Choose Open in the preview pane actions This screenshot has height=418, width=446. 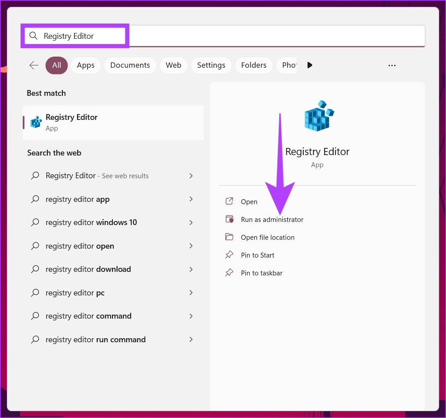click(x=249, y=202)
